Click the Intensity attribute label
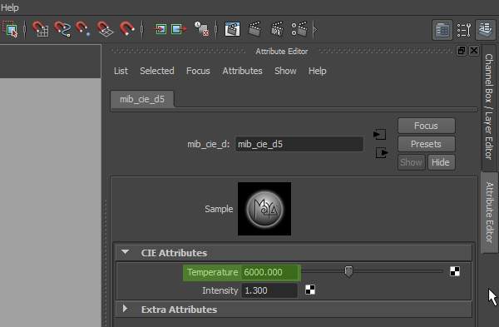This screenshot has height=327, width=499. 220,290
